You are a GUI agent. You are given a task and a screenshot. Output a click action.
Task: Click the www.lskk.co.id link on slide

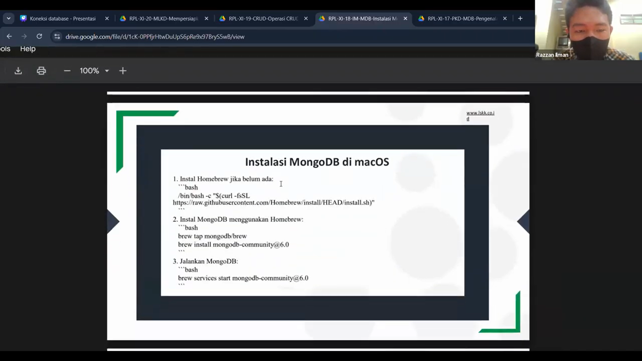(480, 113)
